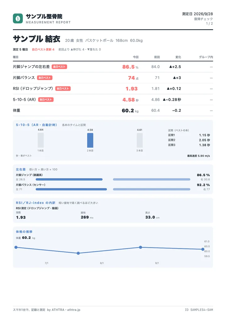The height and width of the screenshot is (320, 226).
Task: Click the RSI／RJ-index の内訳 title
Action: coord(35,203)
